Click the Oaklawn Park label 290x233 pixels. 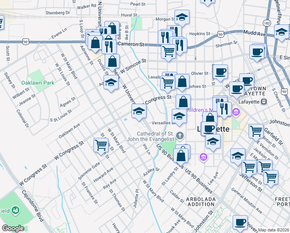click(x=38, y=83)
